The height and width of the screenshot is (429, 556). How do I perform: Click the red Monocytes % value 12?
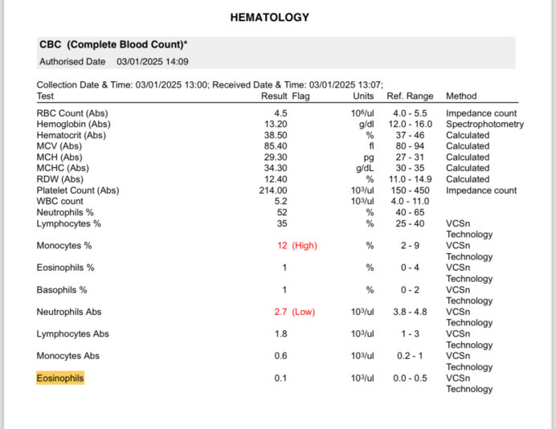click(282, 246)
